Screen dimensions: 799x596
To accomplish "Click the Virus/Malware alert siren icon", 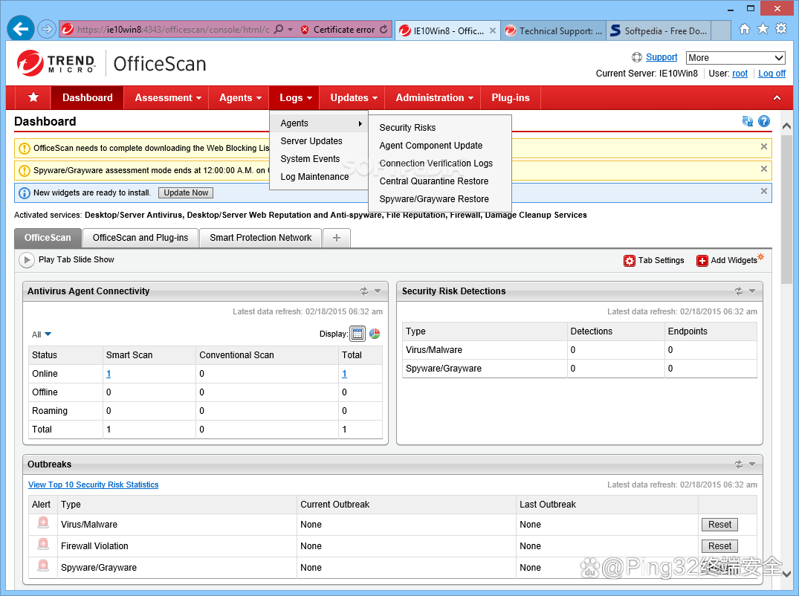I will (43, 522).
